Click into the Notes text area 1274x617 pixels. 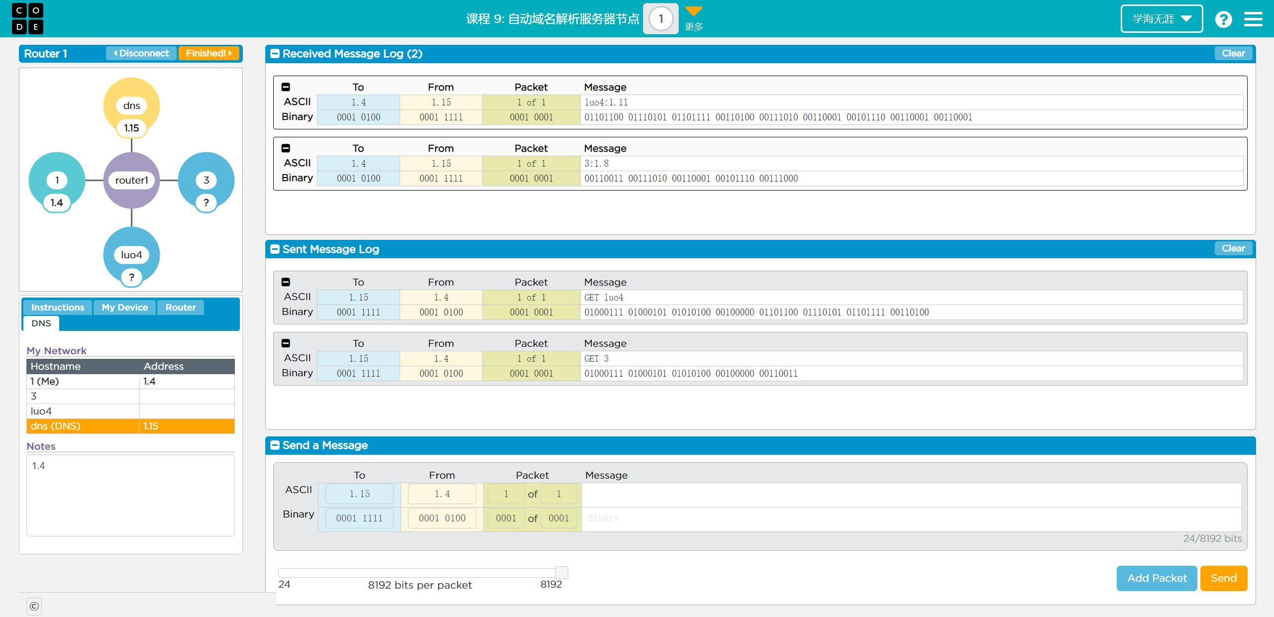pos(130,495)
